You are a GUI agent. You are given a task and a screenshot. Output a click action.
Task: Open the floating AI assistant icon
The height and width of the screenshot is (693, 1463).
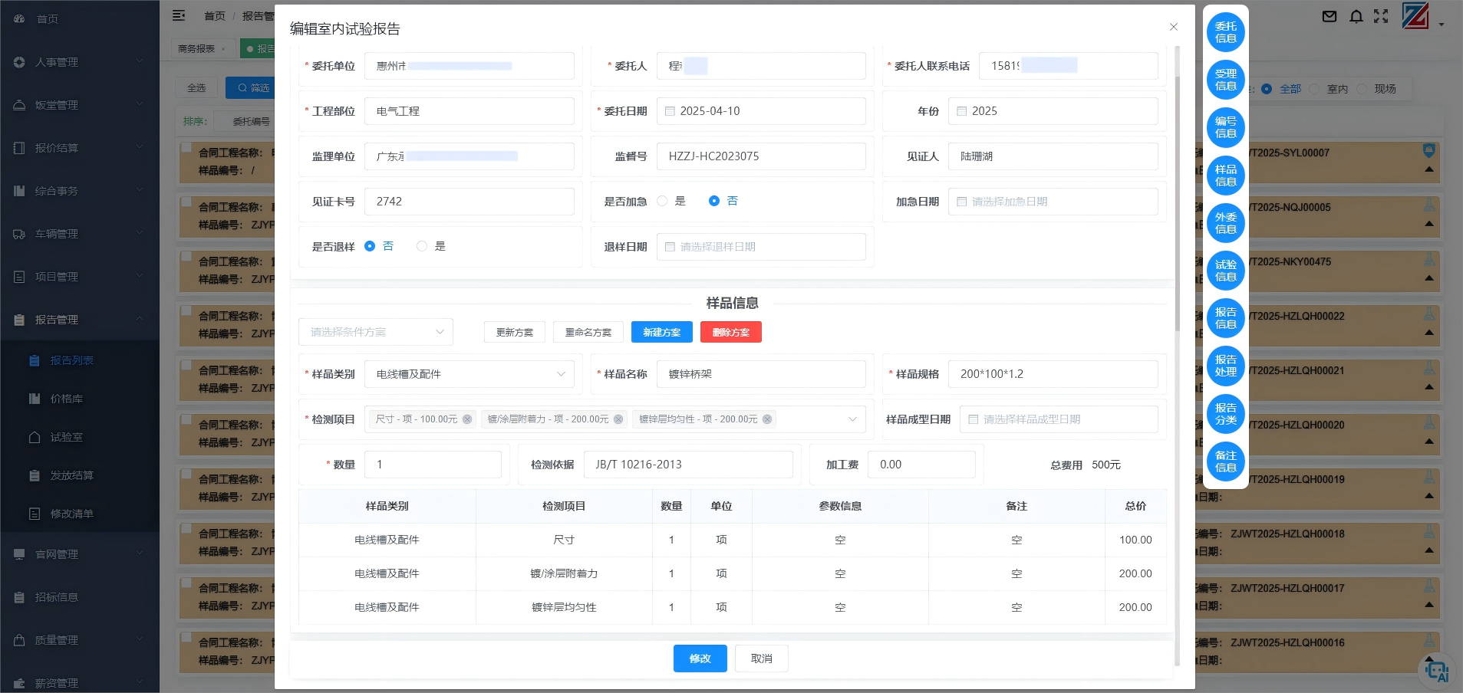(x=1436, y=670)
